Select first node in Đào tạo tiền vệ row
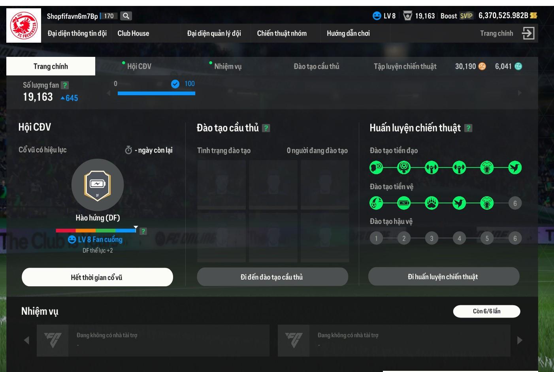Viewport: 554px width, 372px height. (x=376, y=203)
